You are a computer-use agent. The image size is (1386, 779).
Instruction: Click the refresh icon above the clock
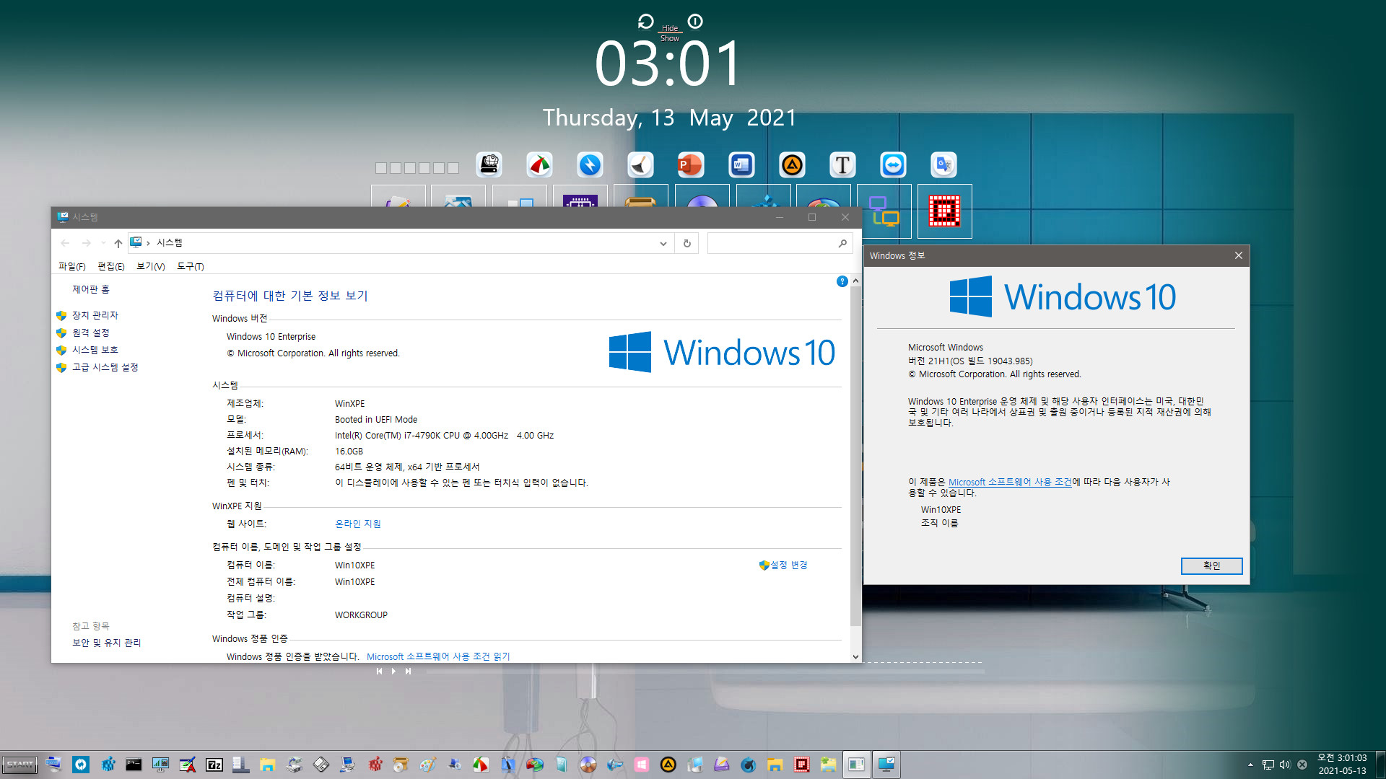(645, 22)
